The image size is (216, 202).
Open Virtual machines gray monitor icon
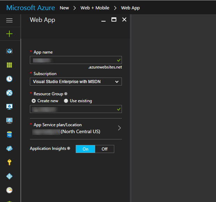pyautogui.click(x=9, y=121)
